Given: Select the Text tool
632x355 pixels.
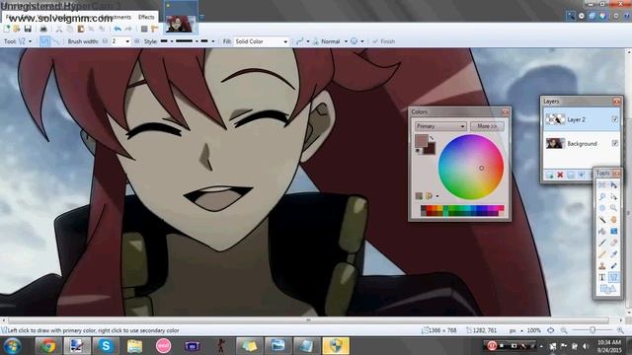Looking at the screenshot, I should click(602, 277).
